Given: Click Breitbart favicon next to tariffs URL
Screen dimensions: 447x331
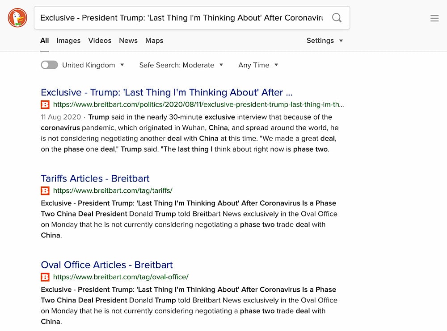Looking at the screenshot, I should 45,190.
